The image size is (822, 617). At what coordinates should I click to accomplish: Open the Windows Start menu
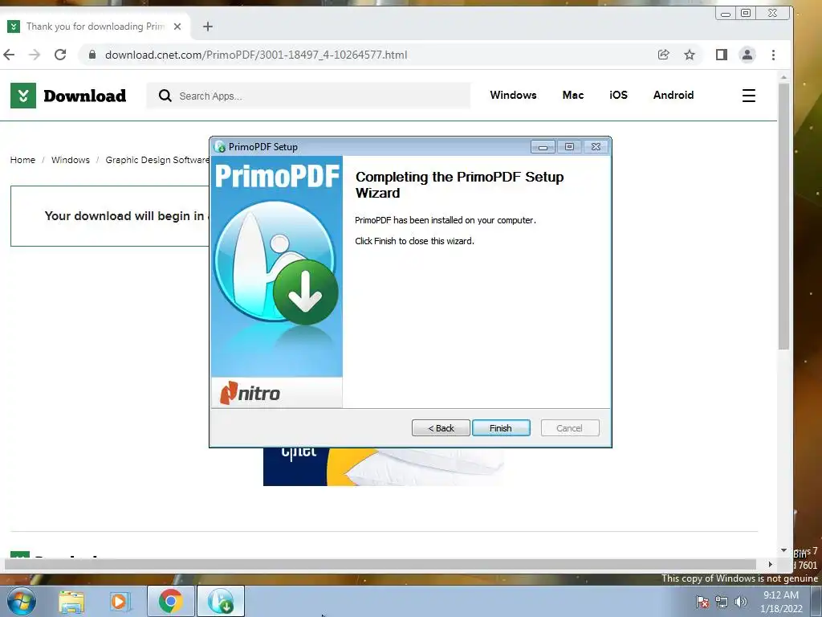tap(21, 601)
